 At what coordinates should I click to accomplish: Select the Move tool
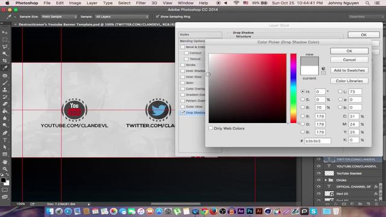[5, 33]
